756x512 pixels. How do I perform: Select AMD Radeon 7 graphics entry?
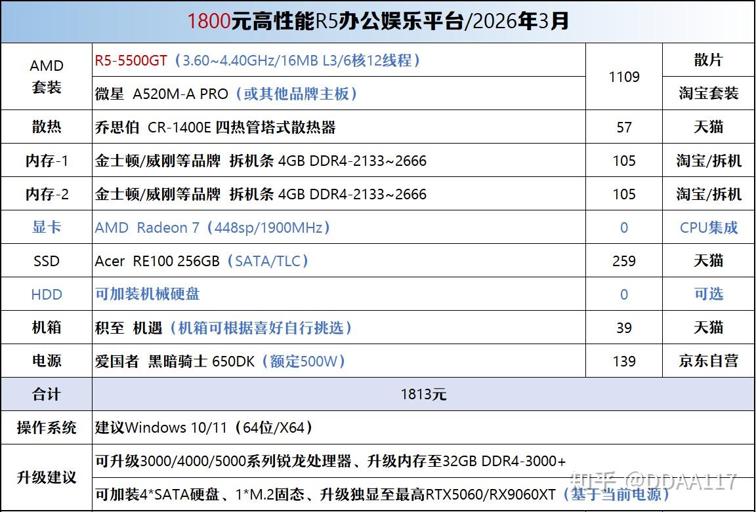point(212,227)
